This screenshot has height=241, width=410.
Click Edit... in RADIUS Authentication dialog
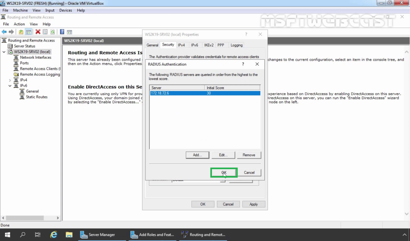pyautogui.click(x=223, y=155)
